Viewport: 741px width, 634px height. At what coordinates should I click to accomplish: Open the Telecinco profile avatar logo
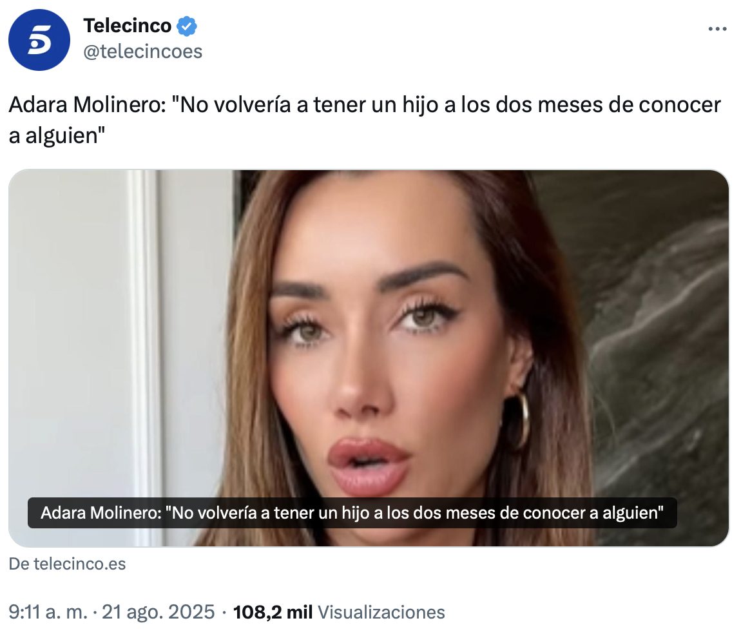(x=39, y=40)
